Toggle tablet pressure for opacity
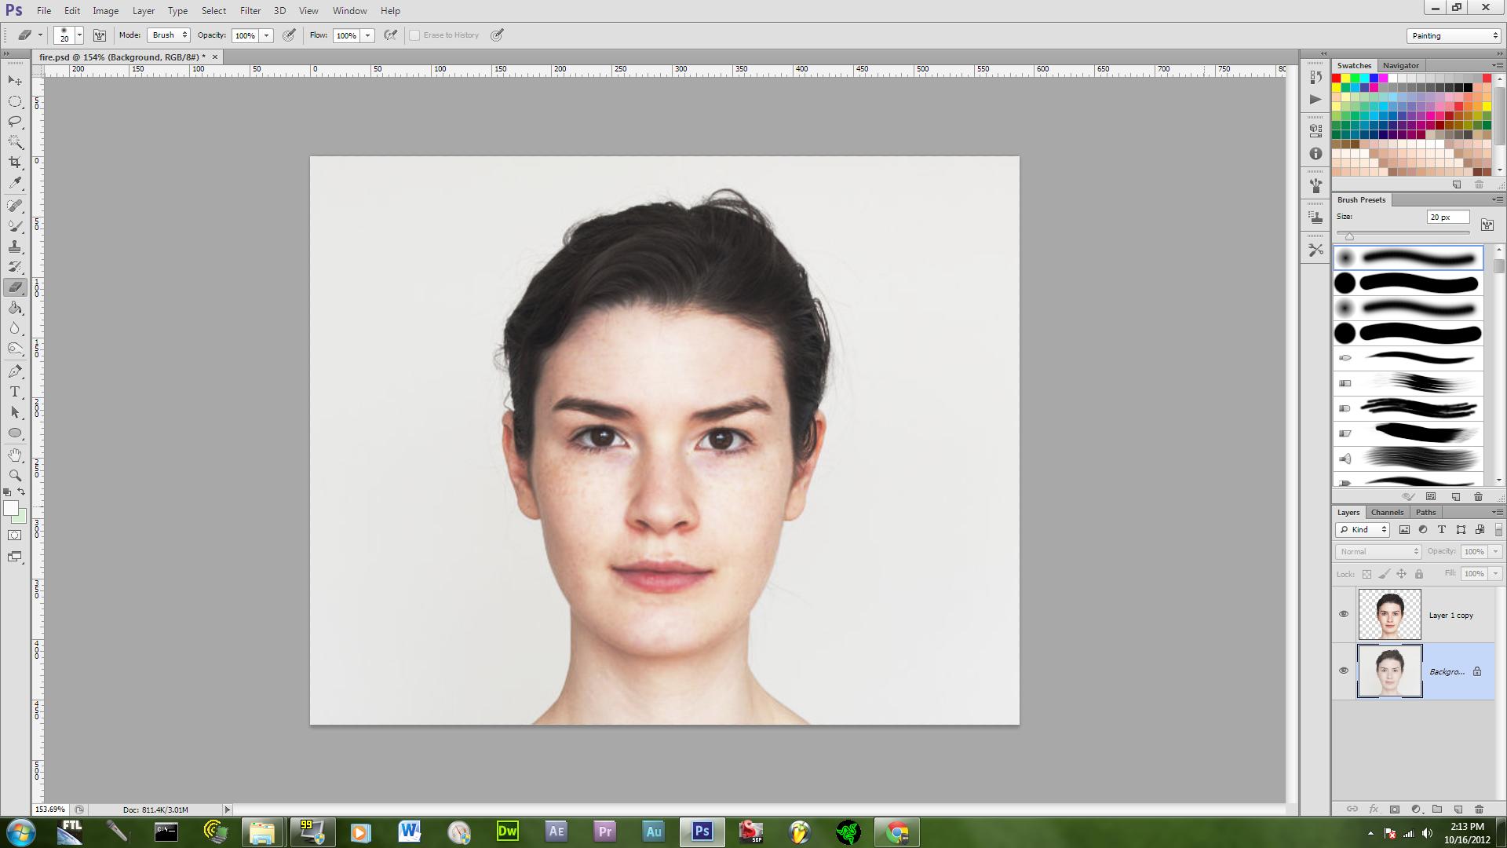 click(x=290, y=35)
